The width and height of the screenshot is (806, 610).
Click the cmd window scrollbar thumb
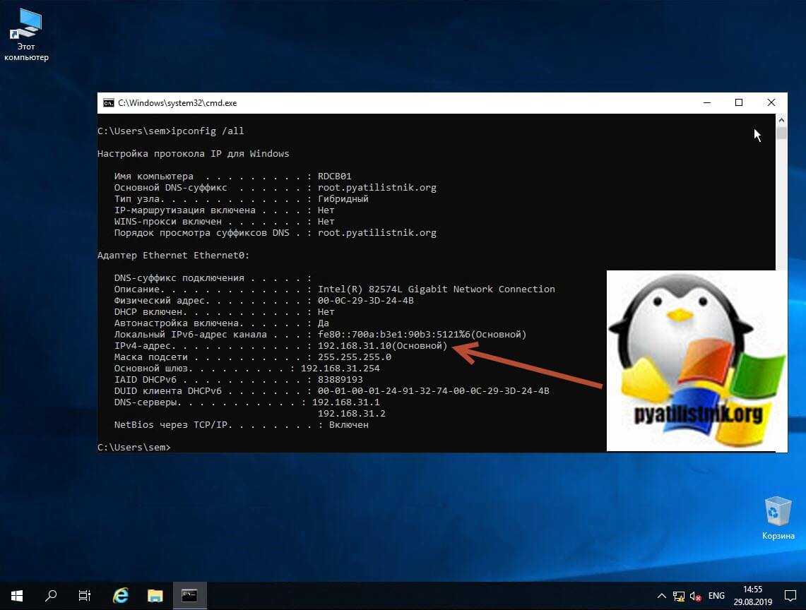(781, 133)
